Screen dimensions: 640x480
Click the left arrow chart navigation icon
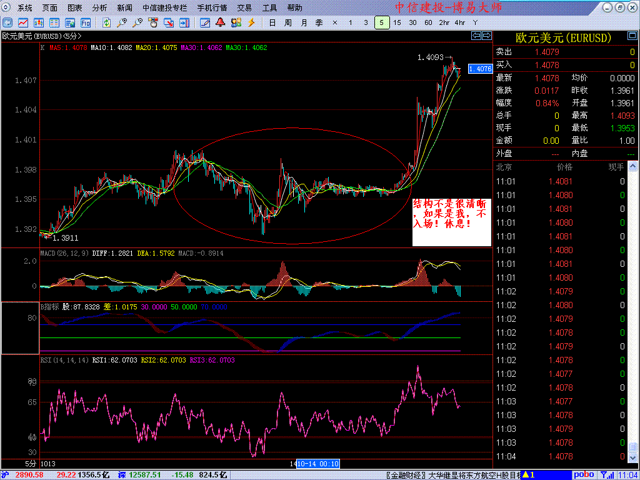[x=476, y=36]
